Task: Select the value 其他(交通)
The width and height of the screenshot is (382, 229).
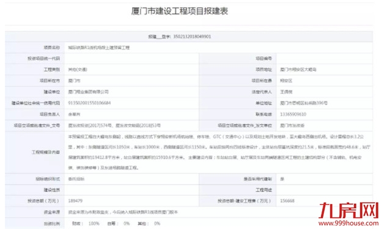Action: 78,70
